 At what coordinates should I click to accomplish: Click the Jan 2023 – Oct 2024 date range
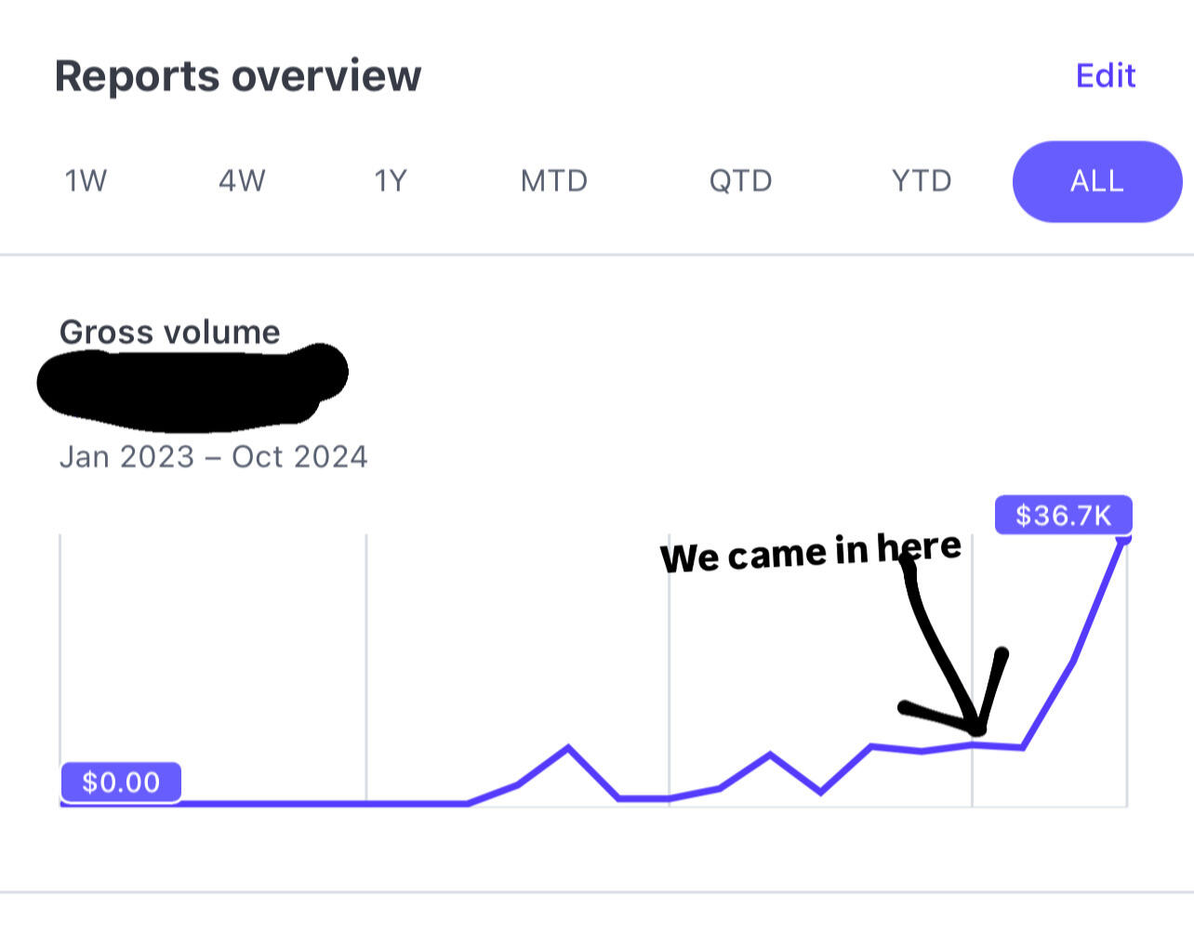214,457
